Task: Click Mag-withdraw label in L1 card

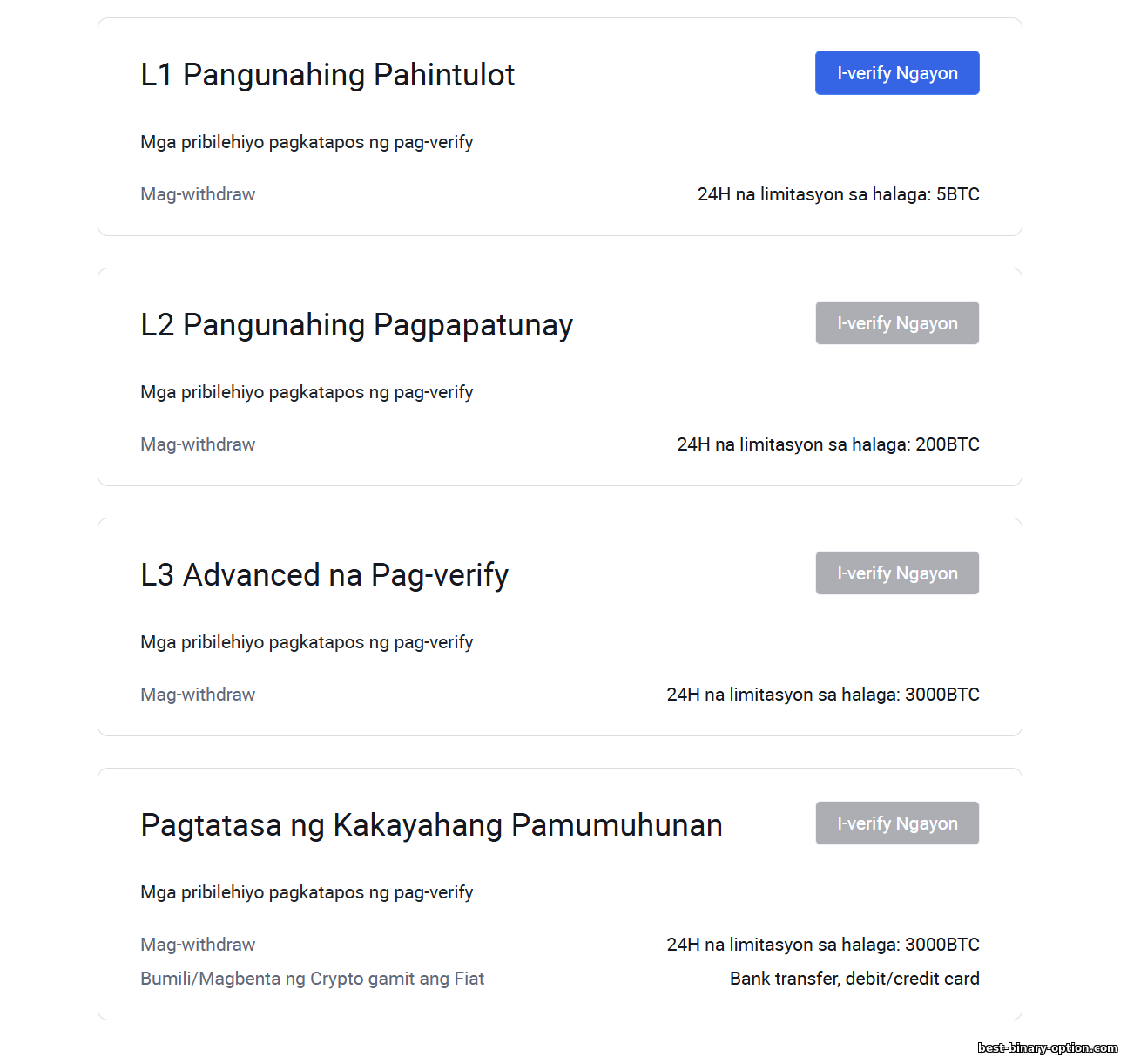Action: pyautogui.click(x=198, y=194)
